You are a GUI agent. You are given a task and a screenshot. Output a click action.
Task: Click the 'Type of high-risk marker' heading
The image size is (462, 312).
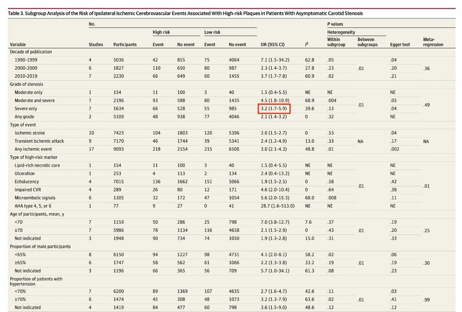pyautogui.click(x=34, y=157)
